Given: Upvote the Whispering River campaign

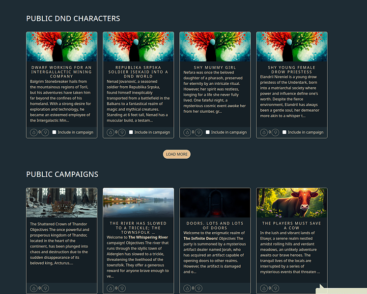Looking at the screenshot, I should (x=111, y=289).
